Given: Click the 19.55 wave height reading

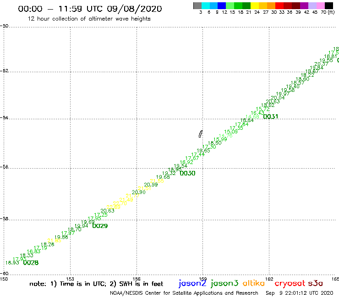Looking at the screenshot, I should (x=326, y=60).
